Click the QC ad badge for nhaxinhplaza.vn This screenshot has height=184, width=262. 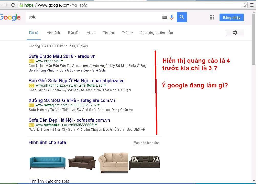(x=31, y=86)
